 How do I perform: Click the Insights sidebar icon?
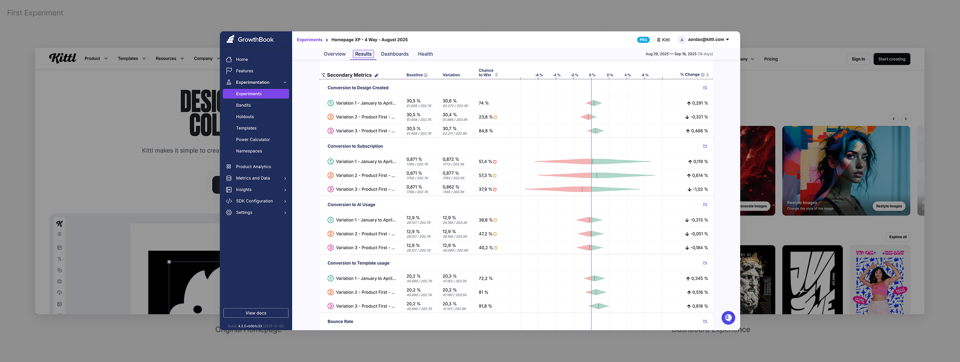tap(229, 190)
